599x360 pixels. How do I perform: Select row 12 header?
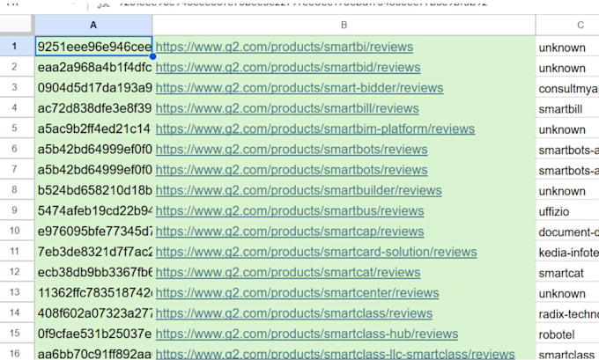tap(17, 272)
